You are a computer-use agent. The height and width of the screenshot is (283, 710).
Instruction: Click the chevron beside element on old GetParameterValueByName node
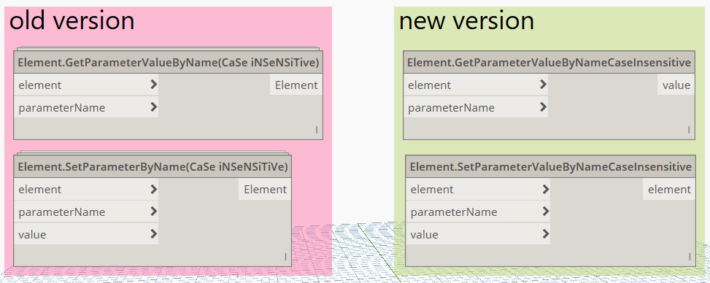pyautogui.click(x=153, y=84)
